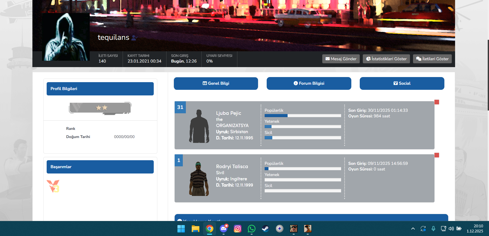Image resolution: width=489 pixels, height=236 pixels.
Task: Click Ljuba Pejic's Popülerlik progress bar
Action: pos(303,116)
